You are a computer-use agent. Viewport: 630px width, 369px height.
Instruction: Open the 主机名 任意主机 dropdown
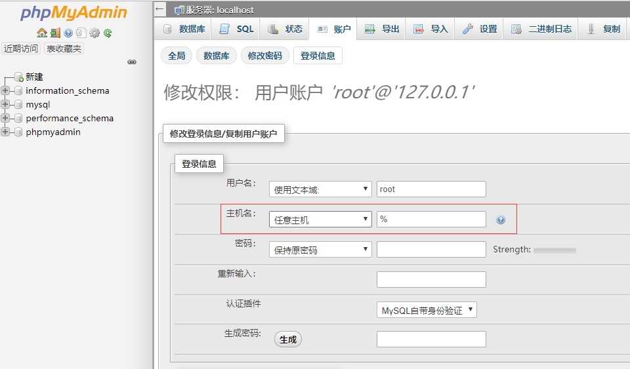coord(320,220)
